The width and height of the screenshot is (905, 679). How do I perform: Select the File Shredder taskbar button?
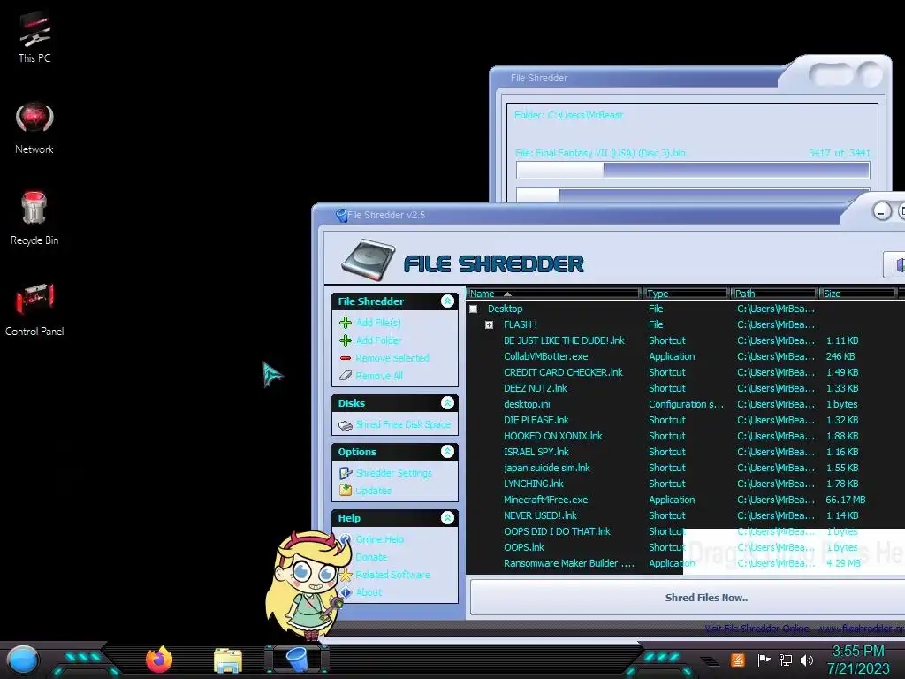297,660
